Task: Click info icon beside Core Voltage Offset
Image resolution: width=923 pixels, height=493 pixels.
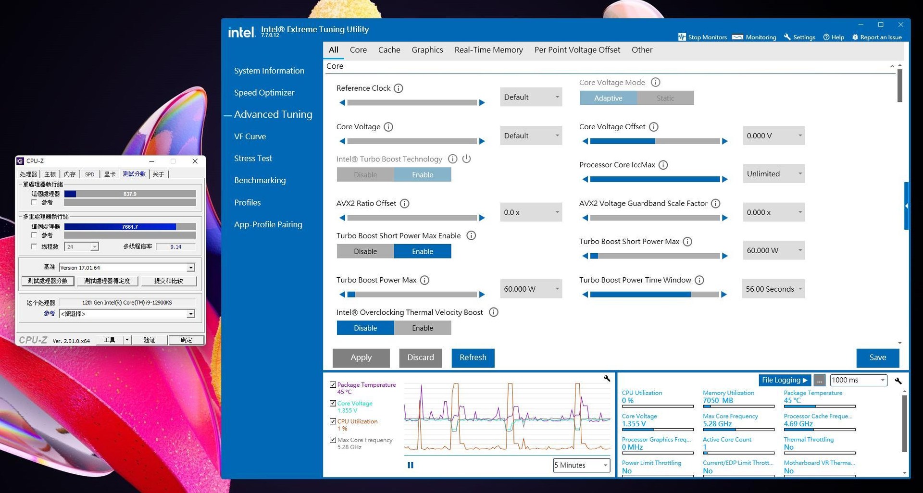Action: pyautogui.click(x=653, y=127)
